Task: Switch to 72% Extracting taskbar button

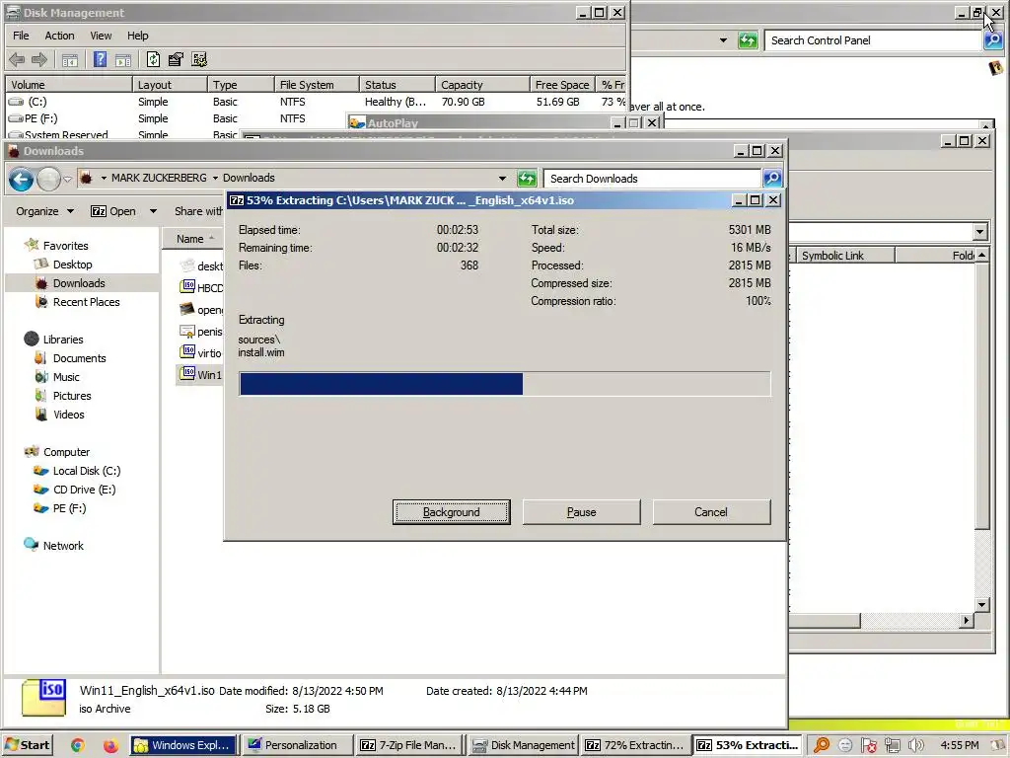Action: pos(634,745)
